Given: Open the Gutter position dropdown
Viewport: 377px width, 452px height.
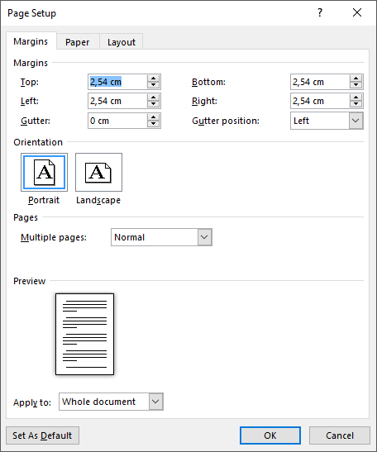Looking at the screenshot, I should coord(356,121).
